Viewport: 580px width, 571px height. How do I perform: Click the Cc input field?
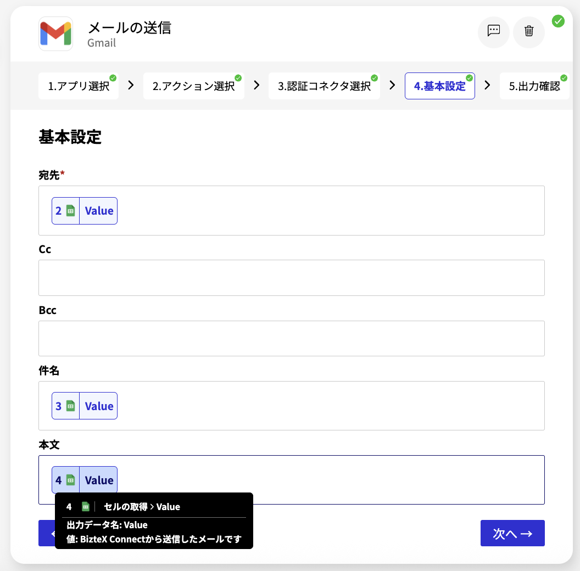tap(292, 278)
